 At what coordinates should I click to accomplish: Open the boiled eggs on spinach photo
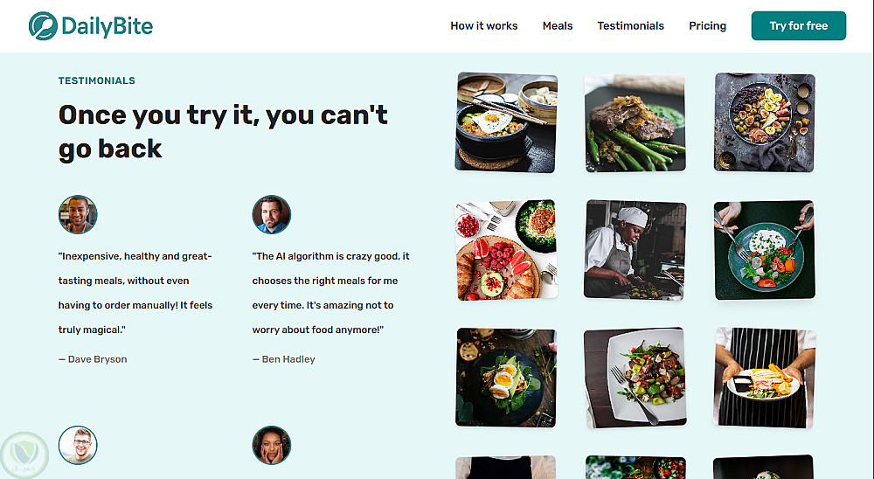(x=506, y=378)
